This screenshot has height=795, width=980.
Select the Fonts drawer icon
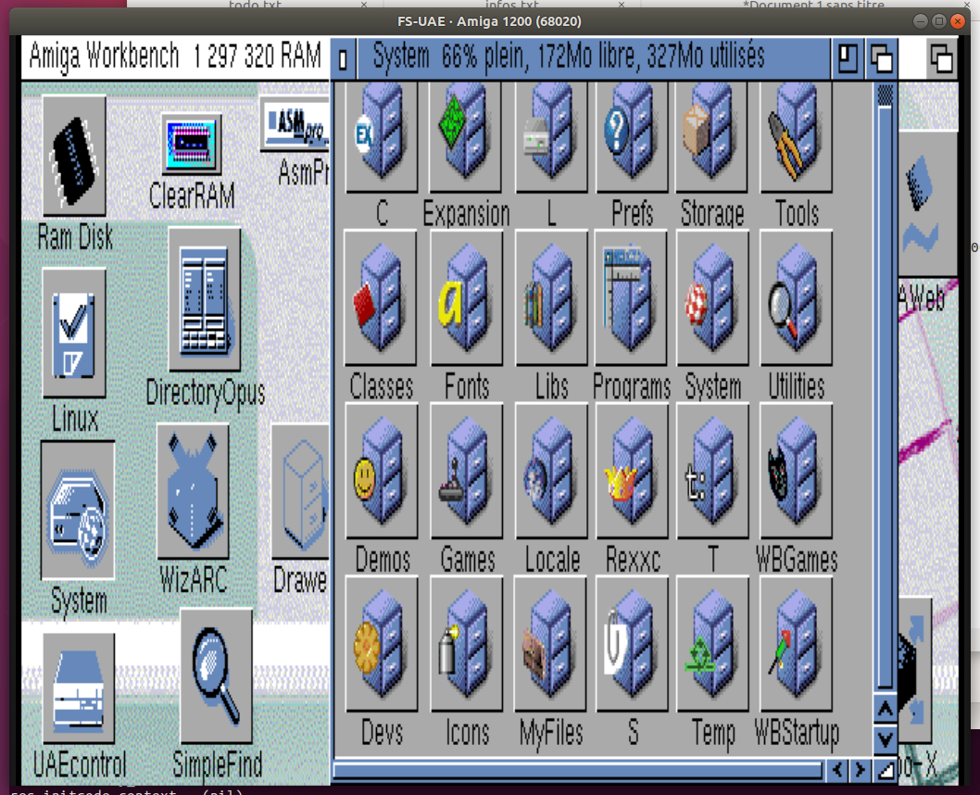[466, 297]
